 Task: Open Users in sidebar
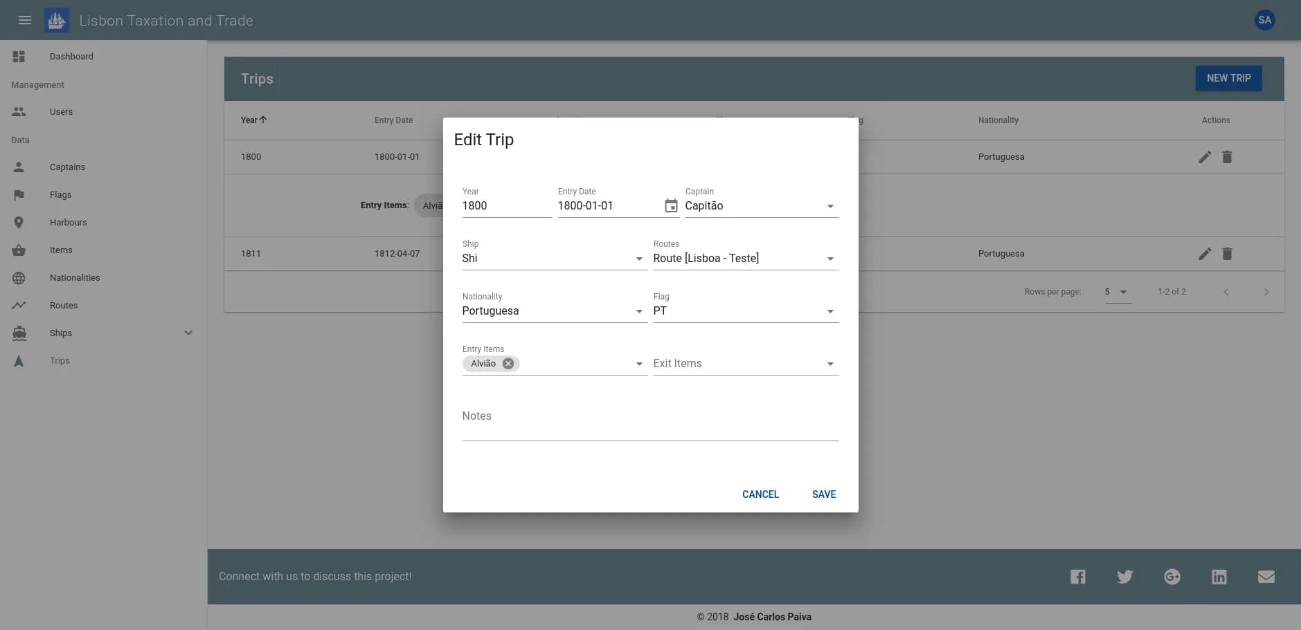[x=61, y=112]
